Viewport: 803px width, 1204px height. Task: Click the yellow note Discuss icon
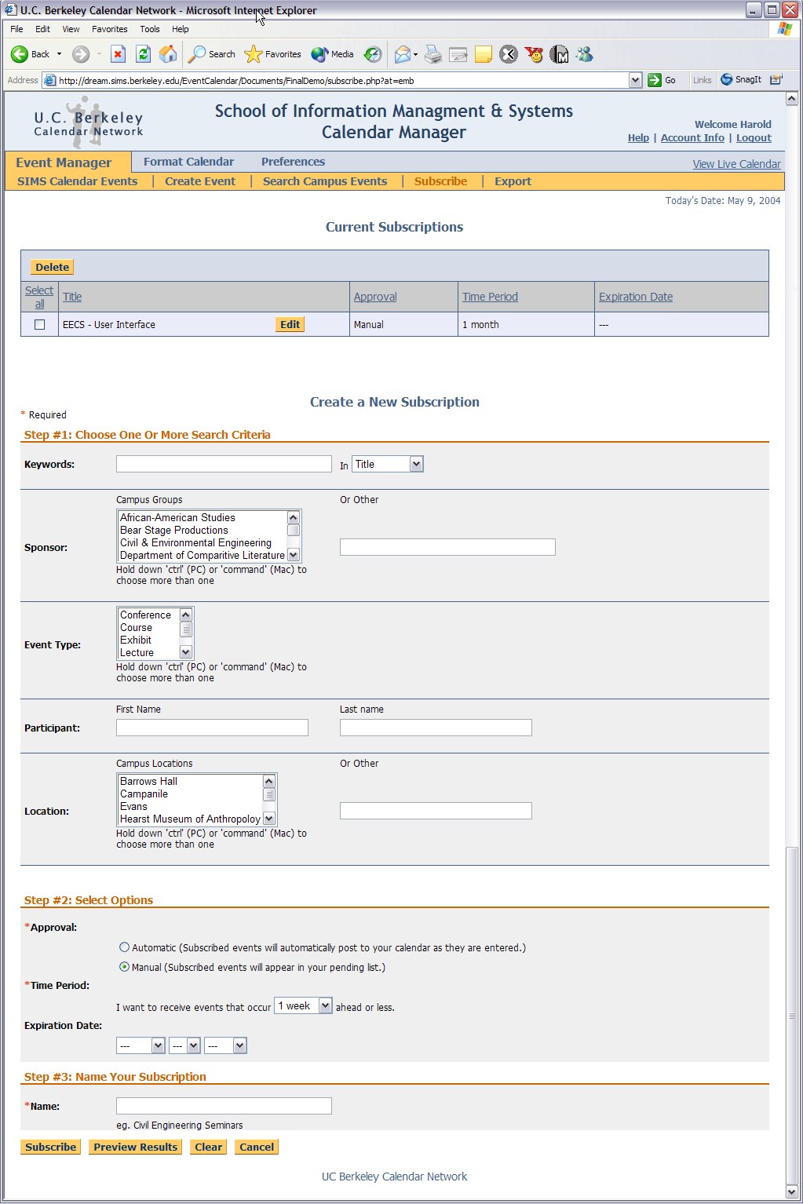pyautogui.click(x=484, y=54)
